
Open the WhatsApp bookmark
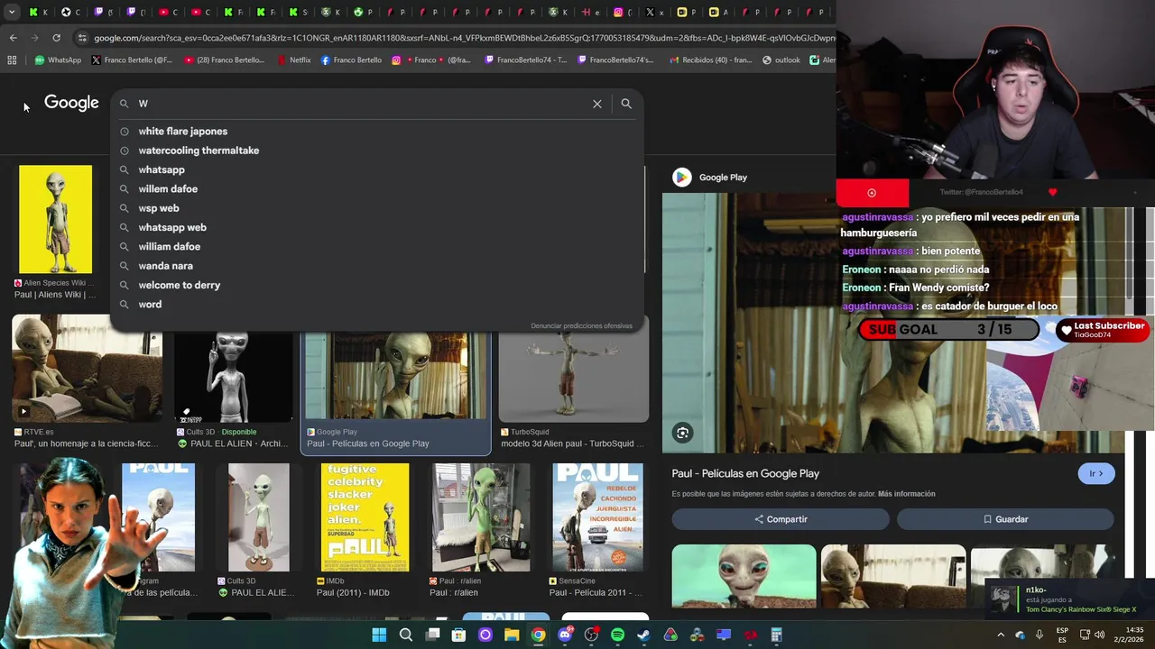(x=58, y=60)
